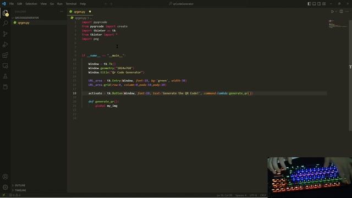This screenshot has height=198, width=352.
Task: Open the Run menu
Action: 60,4
